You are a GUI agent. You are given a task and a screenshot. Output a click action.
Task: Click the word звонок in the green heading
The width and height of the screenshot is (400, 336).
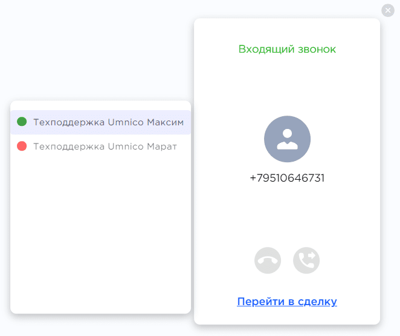[317, 49]
